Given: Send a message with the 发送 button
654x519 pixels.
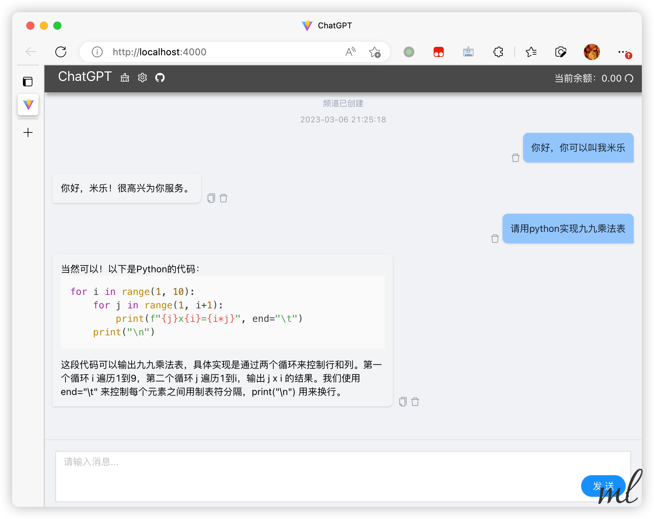Looking at the screenshot, I should (x=603, y=486).
